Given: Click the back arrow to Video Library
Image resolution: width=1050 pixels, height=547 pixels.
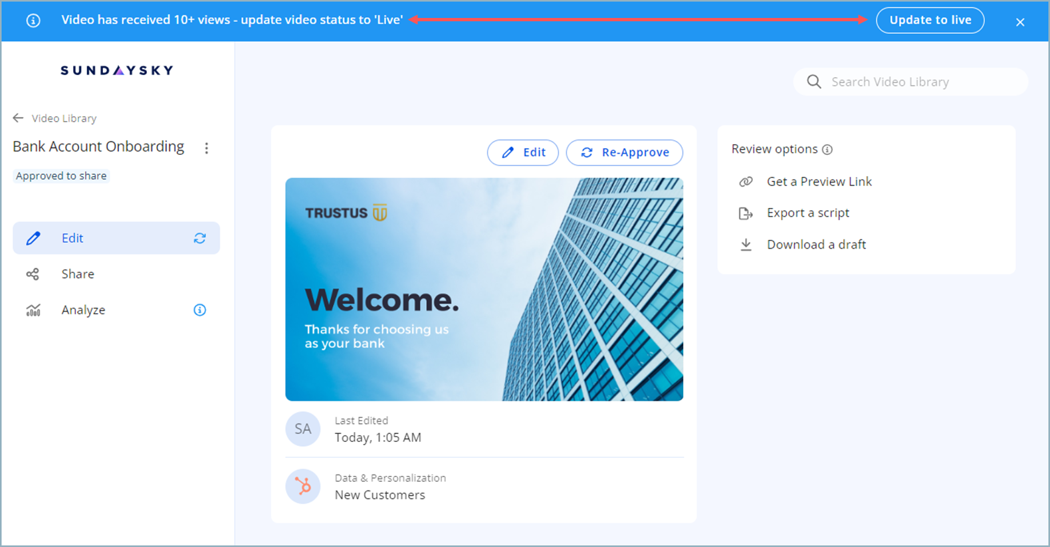Looking at the screenshot, I should (18, 118).
